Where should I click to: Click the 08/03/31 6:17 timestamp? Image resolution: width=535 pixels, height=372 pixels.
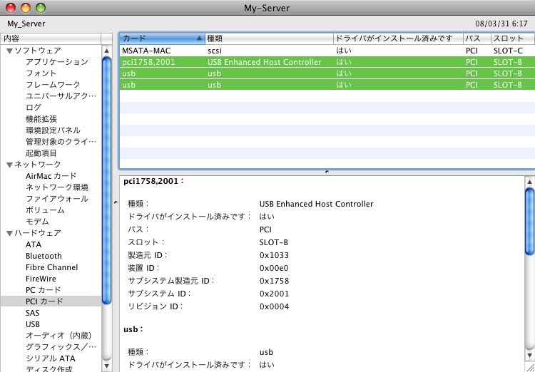pos(501,24)
